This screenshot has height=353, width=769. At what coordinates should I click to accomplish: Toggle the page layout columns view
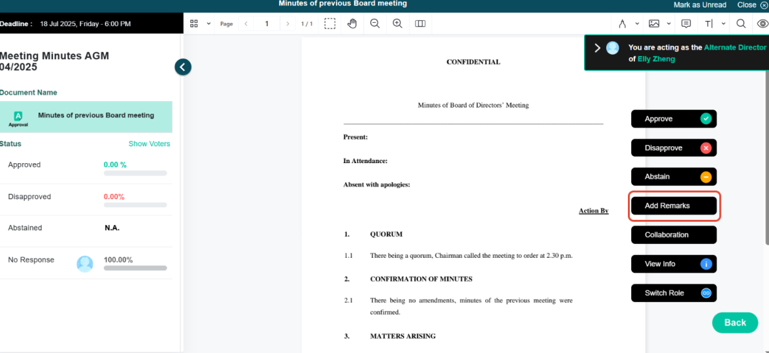pyautogui.click(x=420, y=23)
